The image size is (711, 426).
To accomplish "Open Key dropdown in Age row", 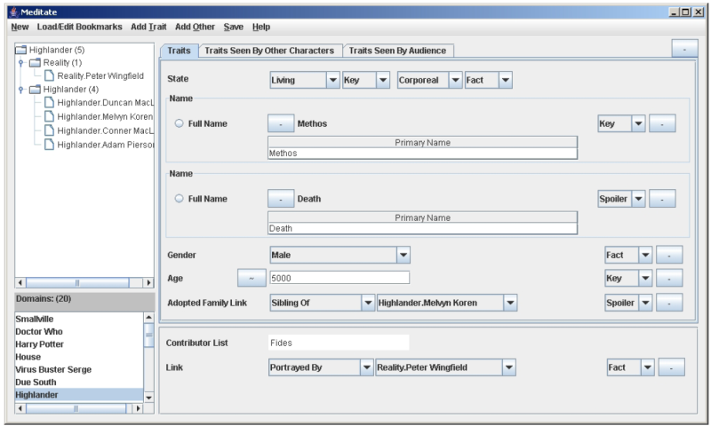I will [628, 278].
